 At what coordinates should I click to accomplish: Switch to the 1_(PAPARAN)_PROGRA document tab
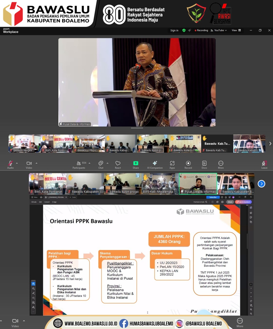click(x=56, y=197)
